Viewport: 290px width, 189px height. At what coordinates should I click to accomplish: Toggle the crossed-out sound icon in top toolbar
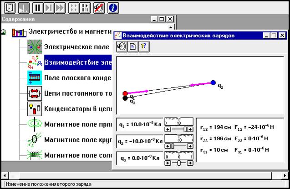[99, 8]
